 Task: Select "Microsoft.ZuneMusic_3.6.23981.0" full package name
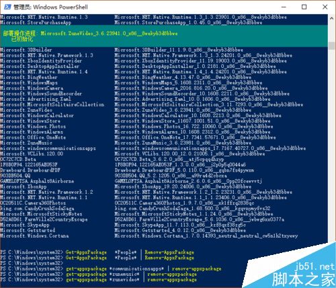coord(183,143)
